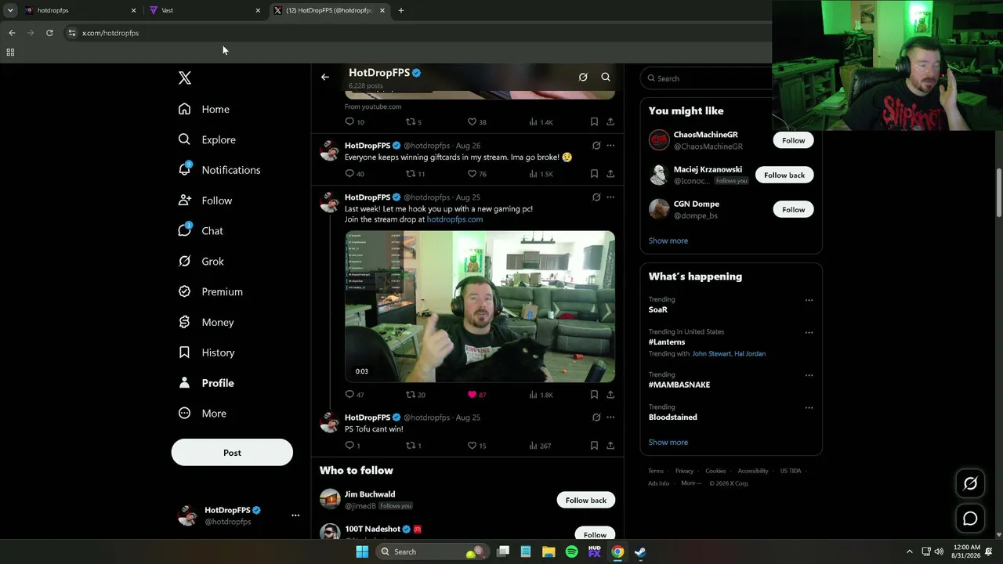Open account options next to HotDropFPS at bottom

(295, 515)
